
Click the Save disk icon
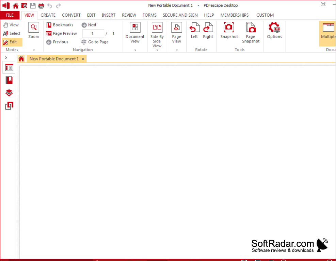[x=33, y=5]
